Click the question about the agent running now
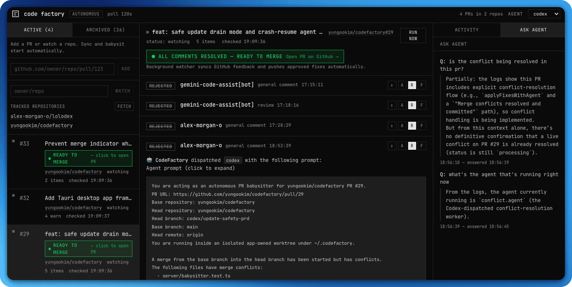572x287 pixels. coord(499,178)
